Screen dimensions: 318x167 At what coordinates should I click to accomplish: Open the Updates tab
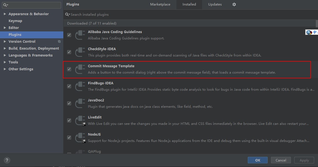215,4
